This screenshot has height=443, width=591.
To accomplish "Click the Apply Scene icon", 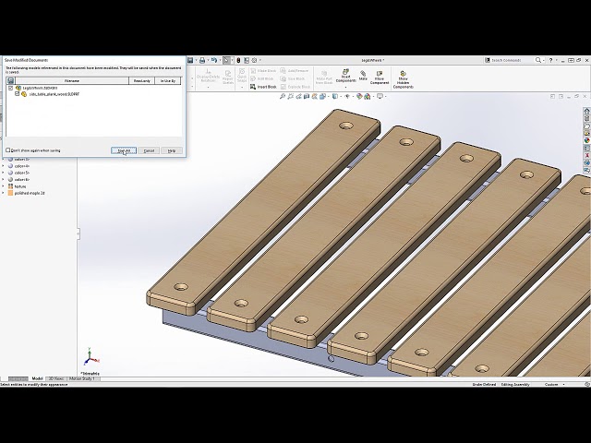I will pos(368,96).
